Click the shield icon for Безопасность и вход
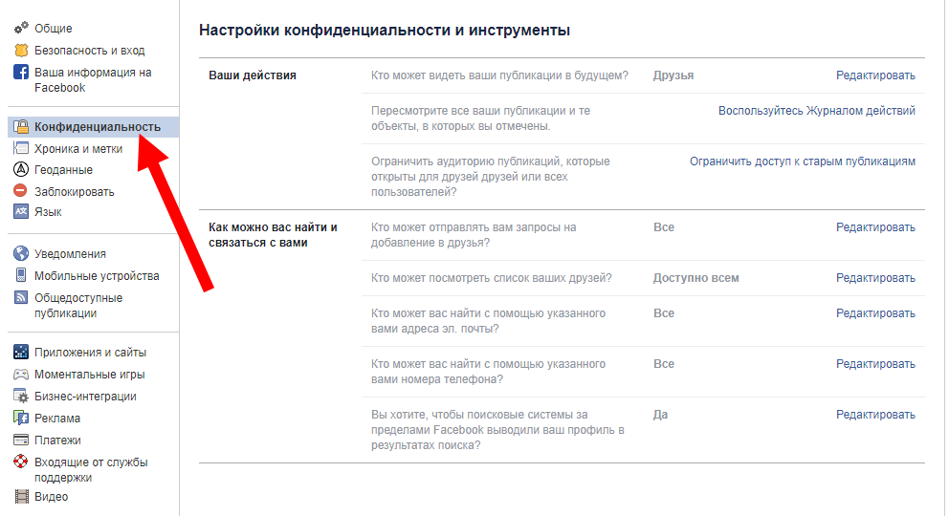949x516 pixels. click(x=21, y=51)
